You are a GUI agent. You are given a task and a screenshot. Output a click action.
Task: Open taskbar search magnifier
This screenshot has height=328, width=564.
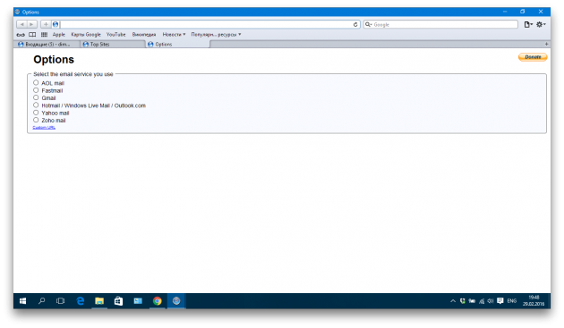(42, 301)
